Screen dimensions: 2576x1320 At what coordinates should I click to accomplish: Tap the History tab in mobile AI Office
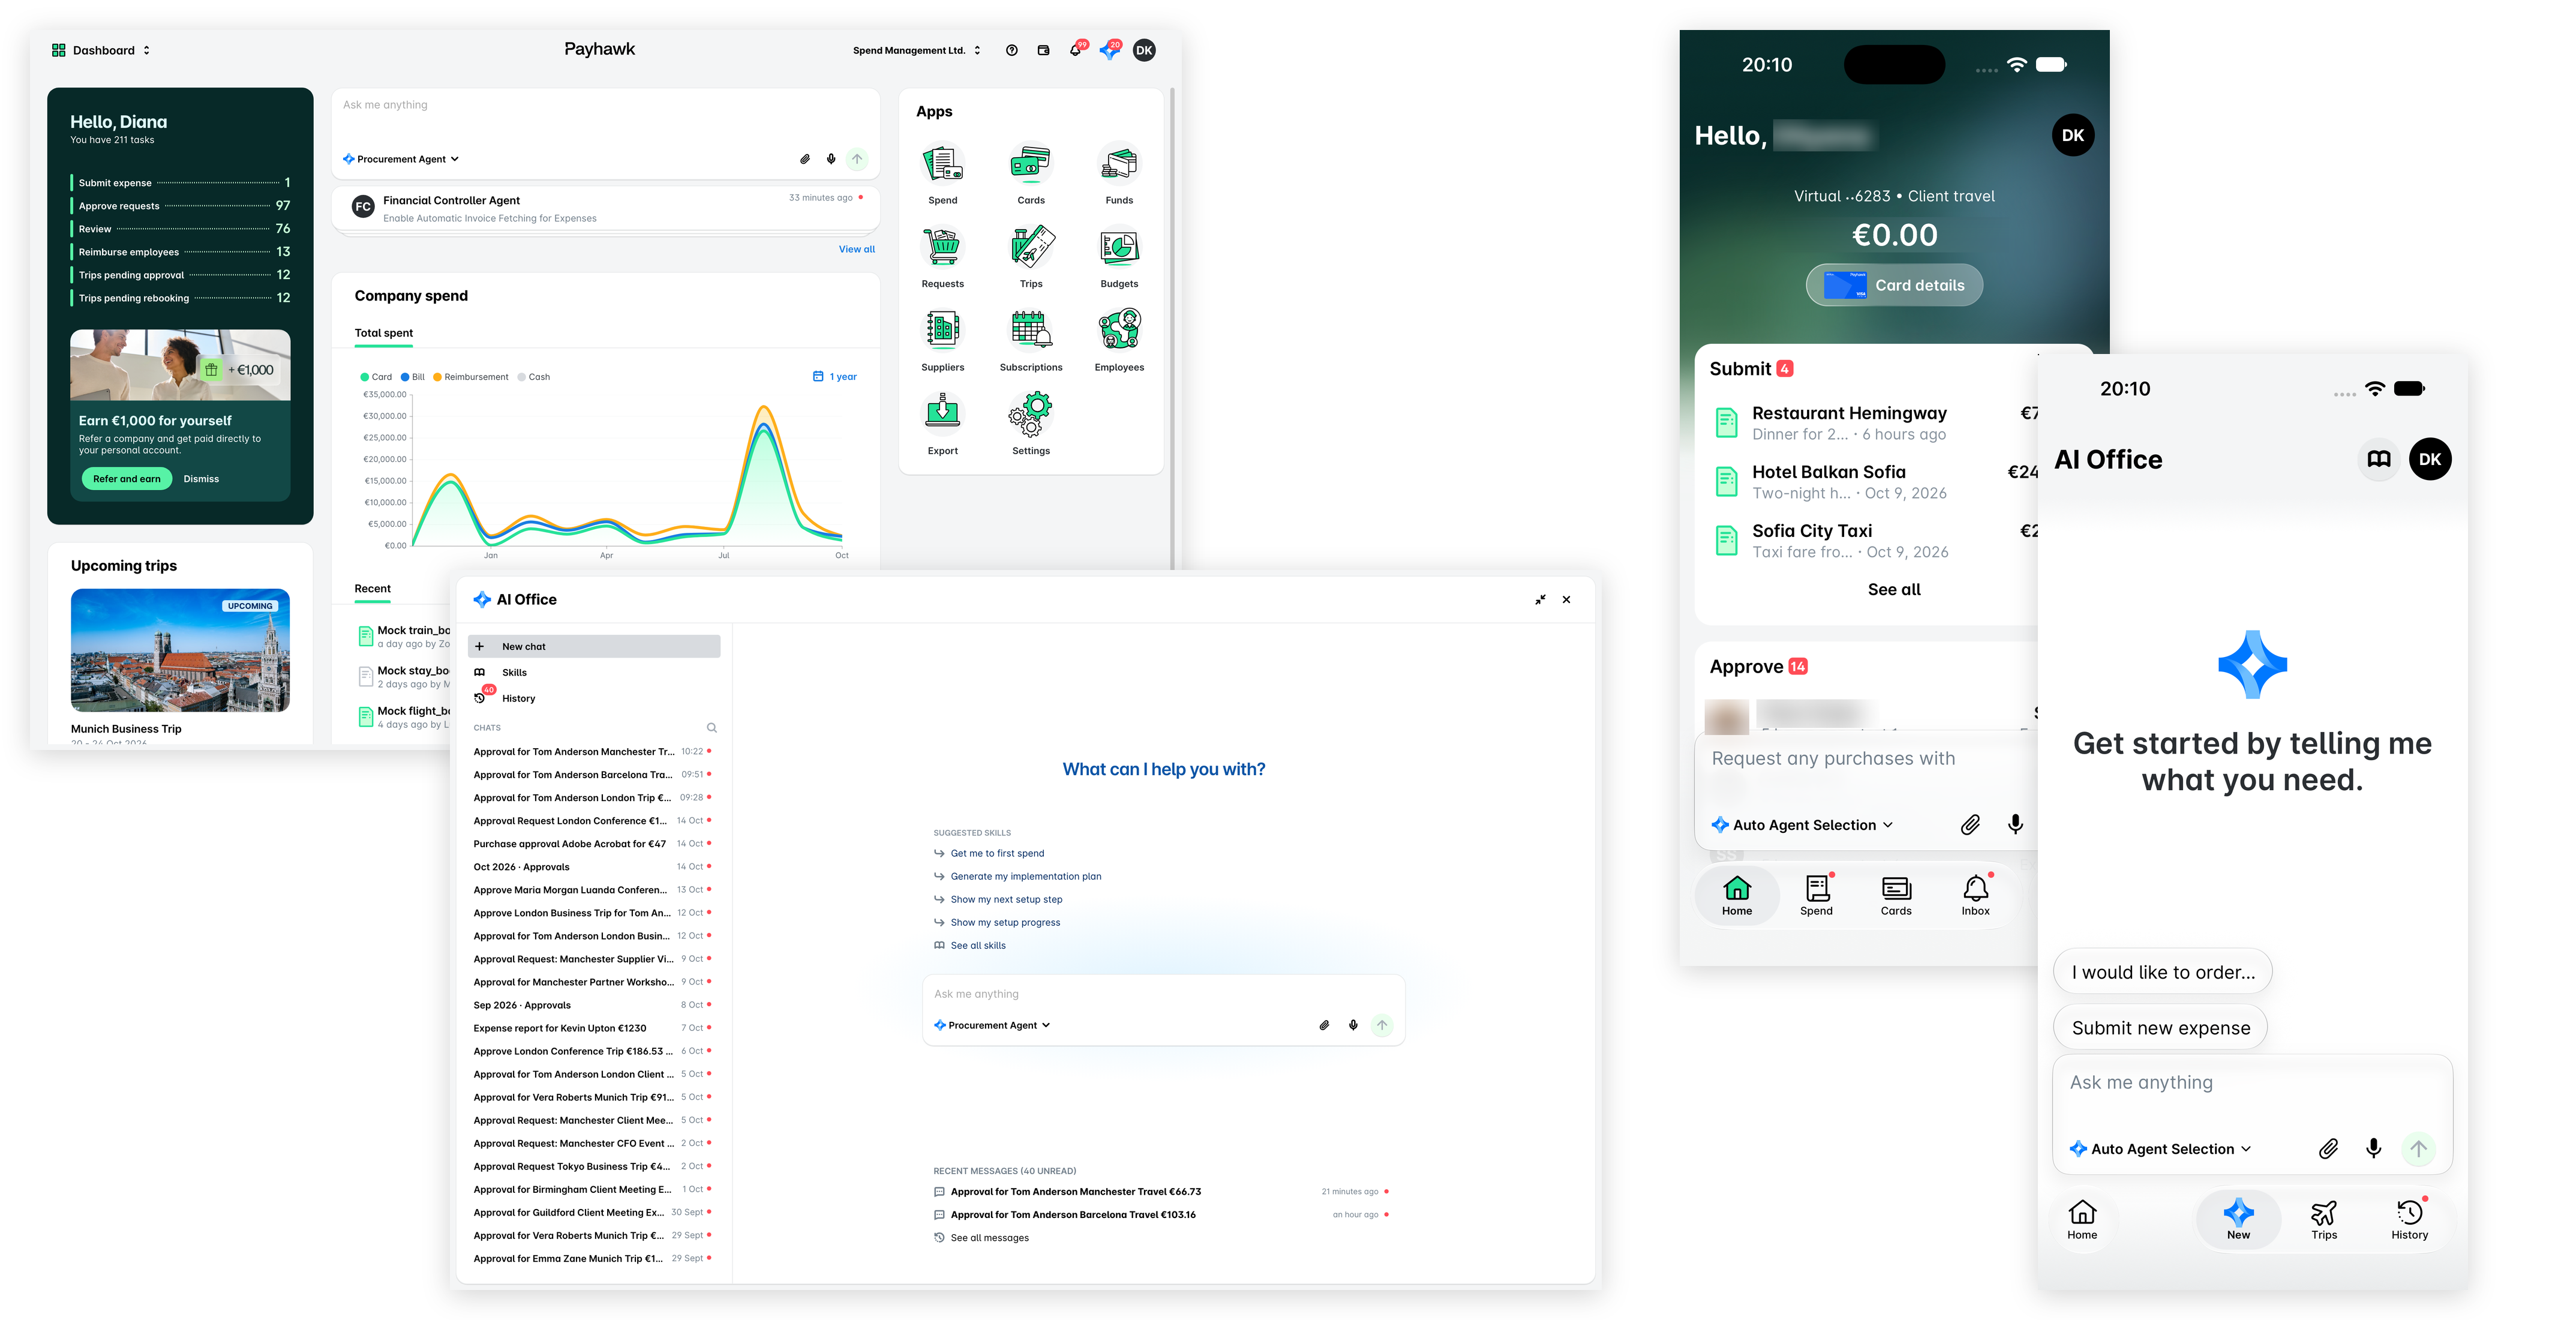click(x=2409, y=1219)
